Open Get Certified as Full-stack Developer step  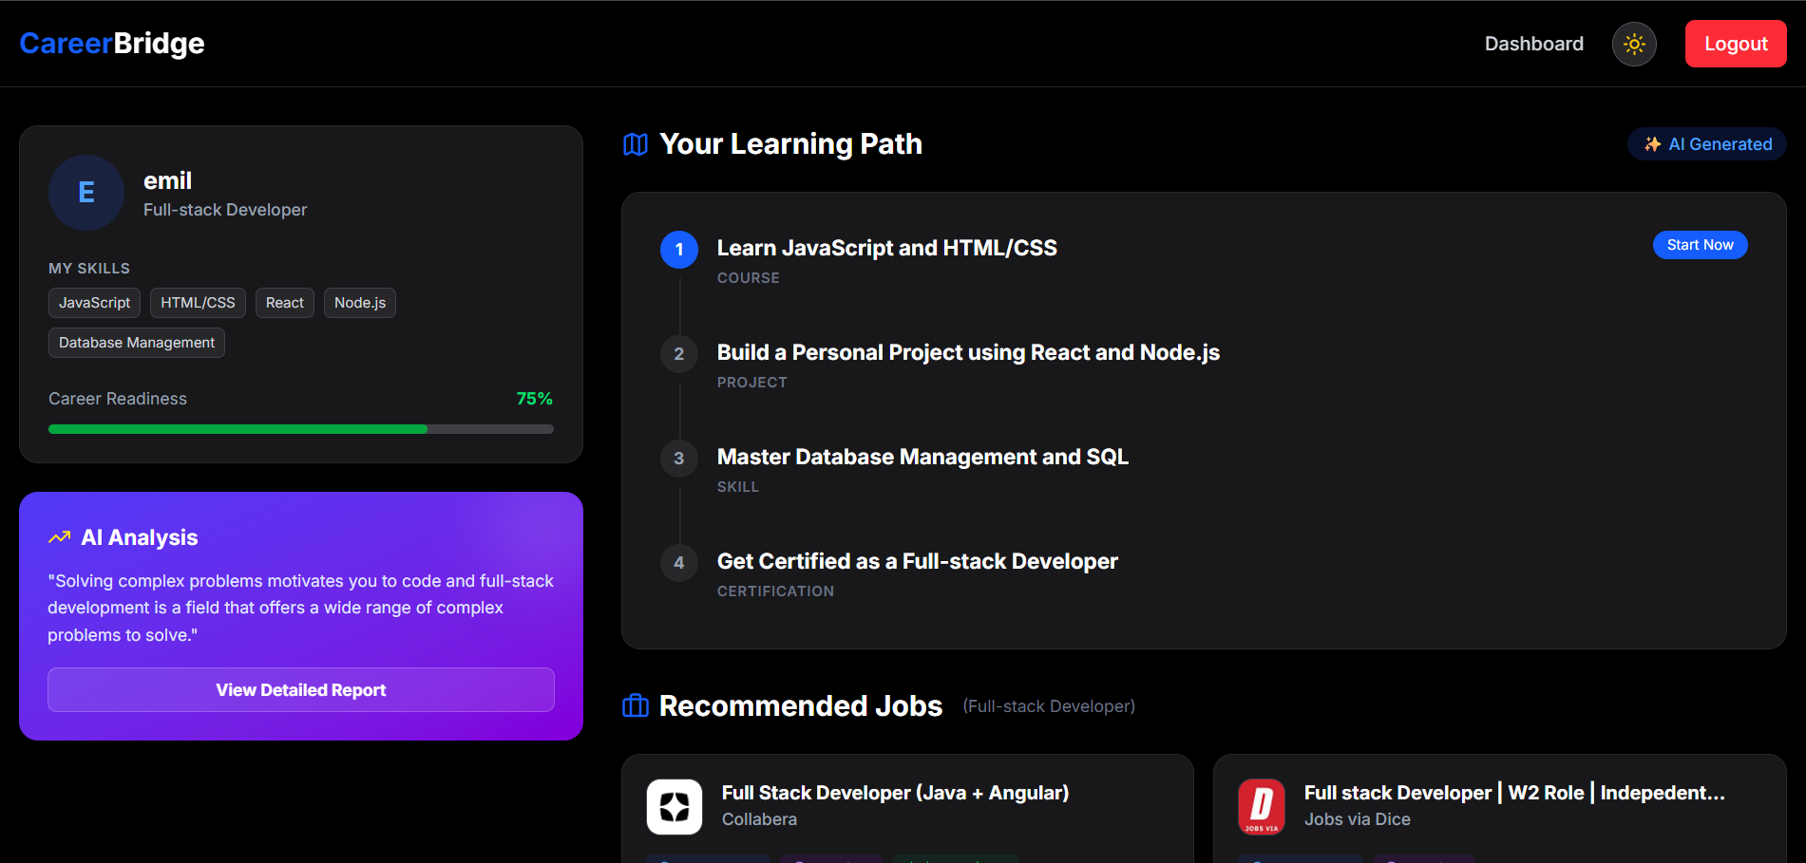click(918, 561)
